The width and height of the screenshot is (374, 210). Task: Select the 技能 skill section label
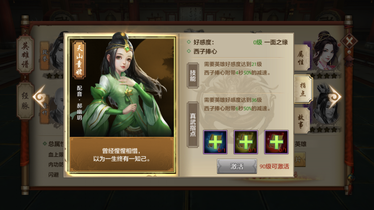click(x=193, y=76)
